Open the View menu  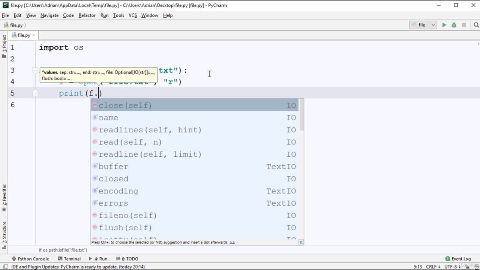31,15
